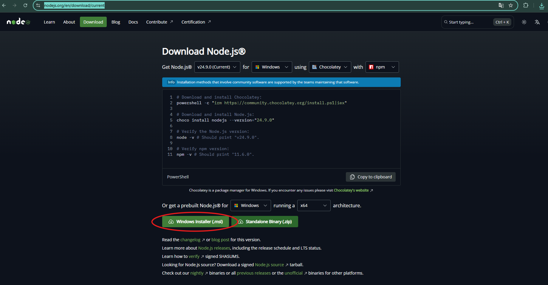This screenshot has height=285, width=548.
Task: Download the Windows Installer (.msi)
Action: pyautogui.click(x=196, y=222)
